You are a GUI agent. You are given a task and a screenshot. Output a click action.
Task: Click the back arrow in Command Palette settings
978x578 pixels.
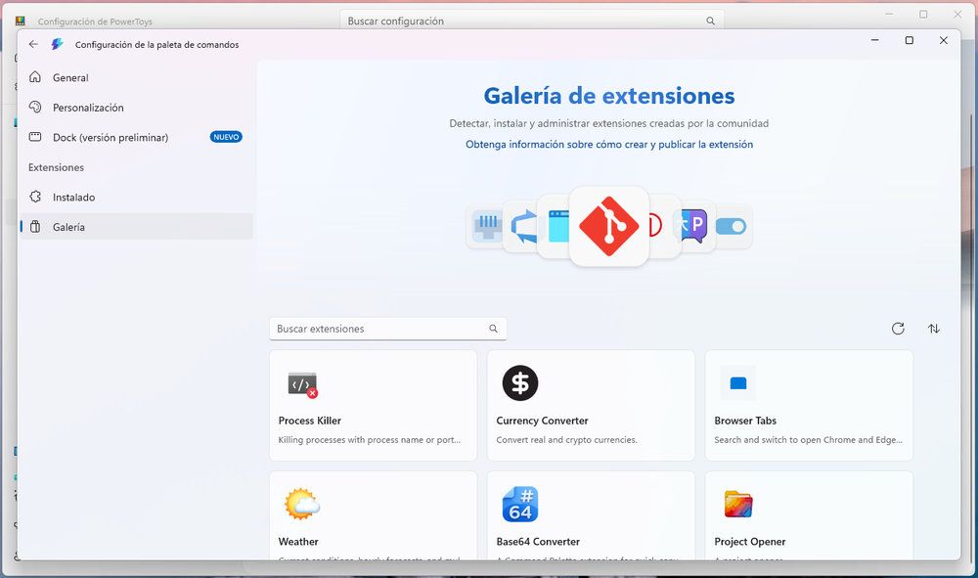[33, 44]
